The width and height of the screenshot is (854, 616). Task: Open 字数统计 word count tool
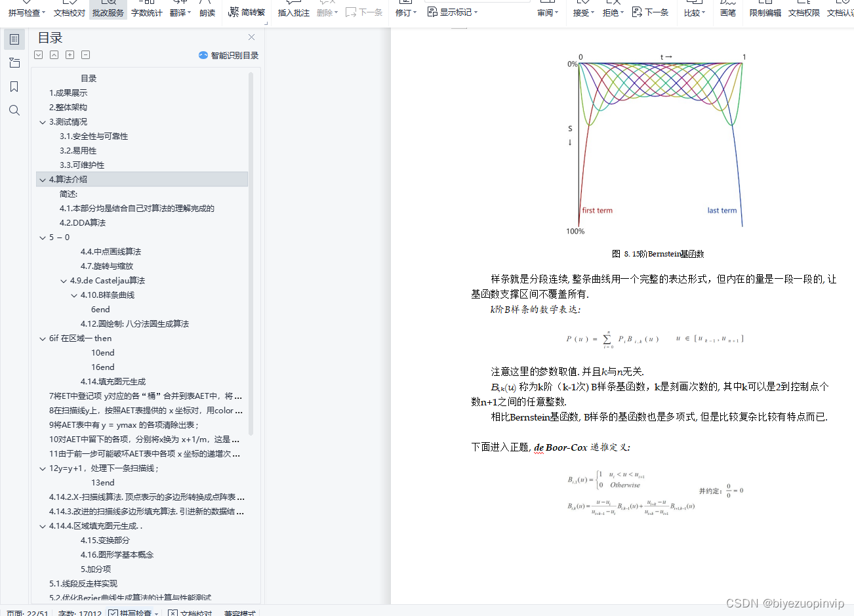pos(146,12)
